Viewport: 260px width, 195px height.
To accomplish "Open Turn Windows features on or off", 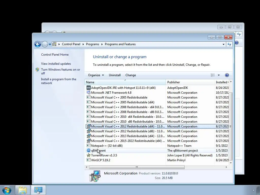I will point(60,71).
